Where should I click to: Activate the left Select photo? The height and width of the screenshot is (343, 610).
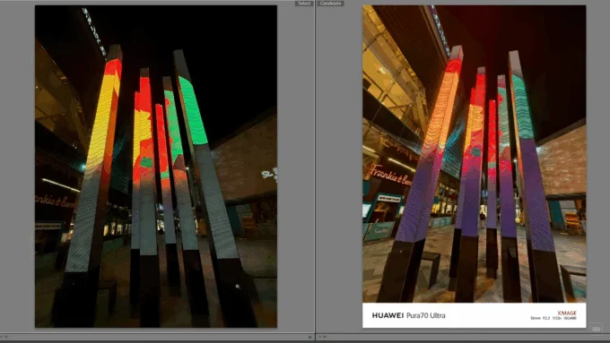pos(156,167)
